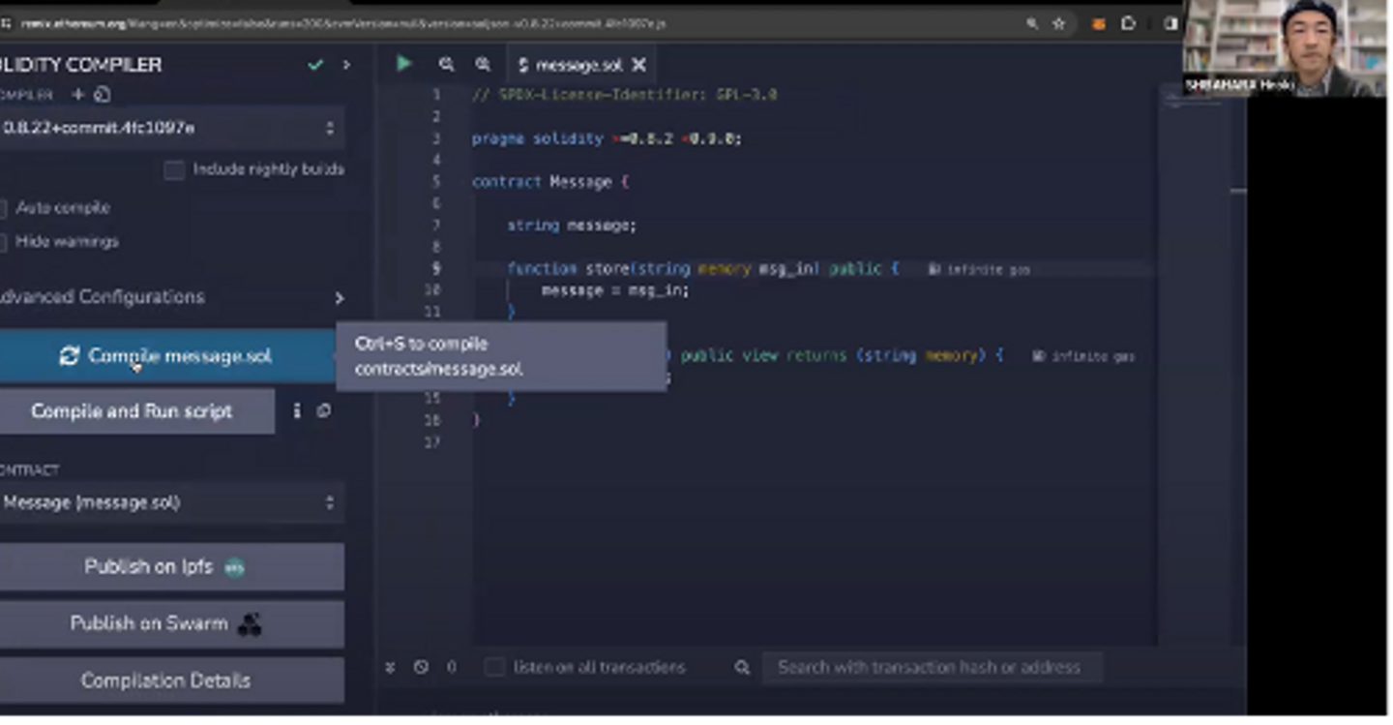Open the Message (message.sol) contract dropdown

coord(169,502)
